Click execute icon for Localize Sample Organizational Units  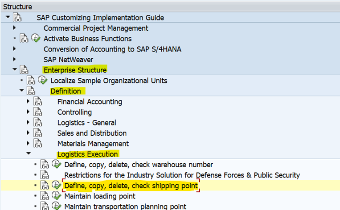point(43,81)
